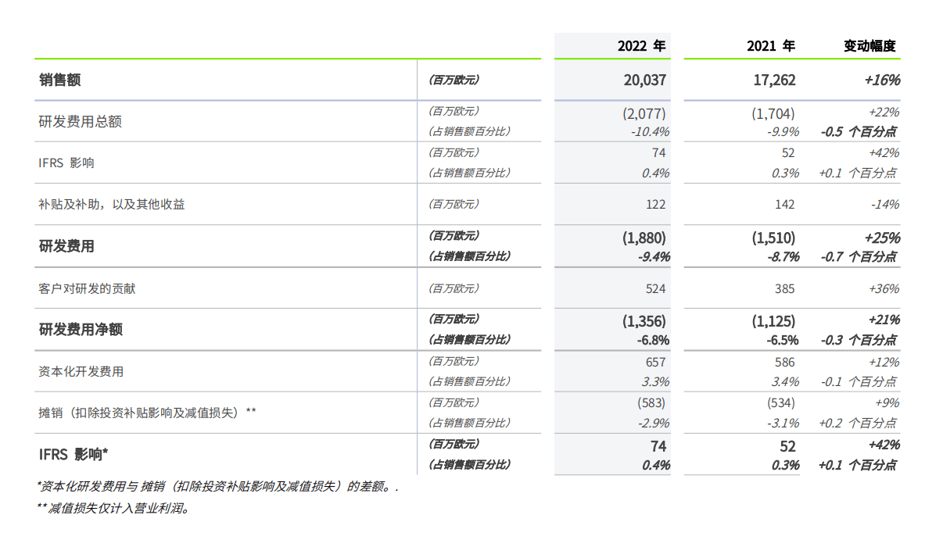Click the '3.4%' percentage cell
Image resolution: width=943 pixels, height=547 pixels.
785,382
